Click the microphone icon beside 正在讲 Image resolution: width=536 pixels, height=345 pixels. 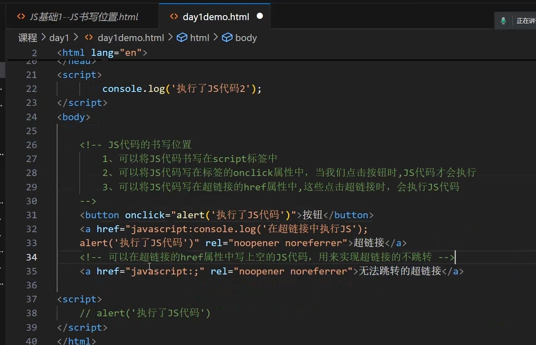coord(503,21)
